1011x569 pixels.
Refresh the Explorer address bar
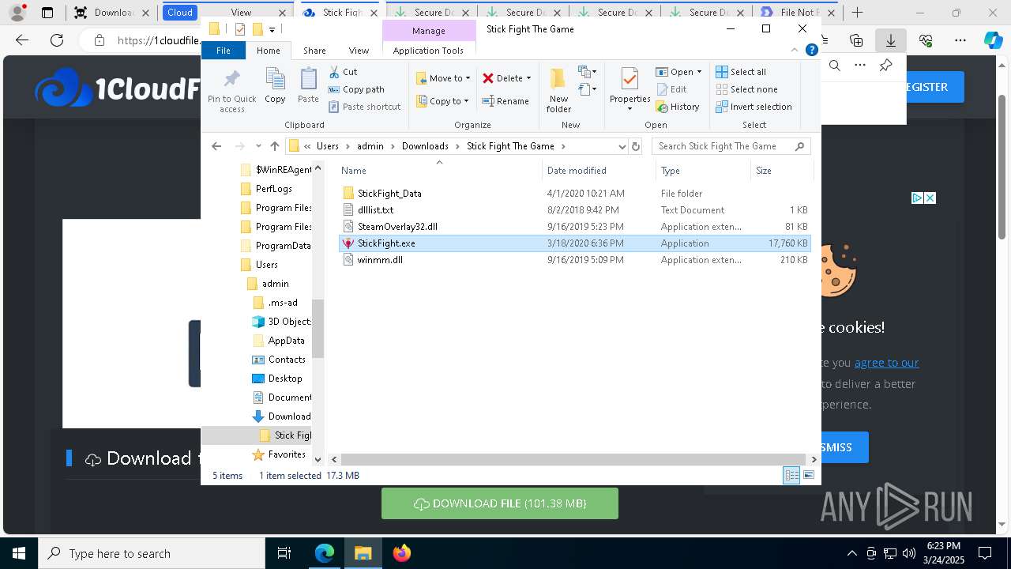point(636,146)
